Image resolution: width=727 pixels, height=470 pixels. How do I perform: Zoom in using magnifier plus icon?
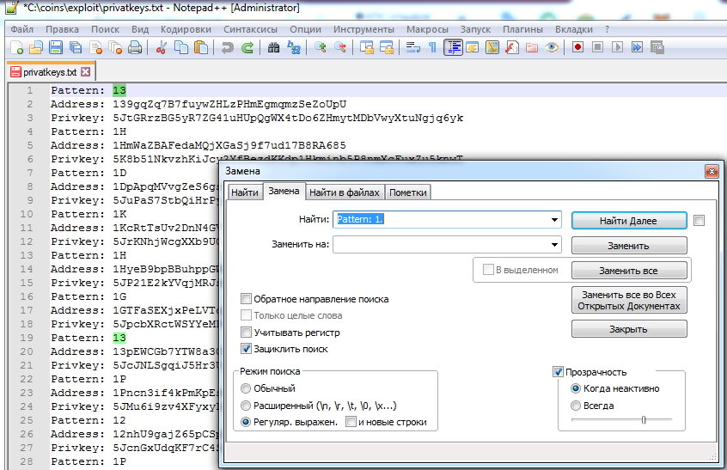(320, 47)
